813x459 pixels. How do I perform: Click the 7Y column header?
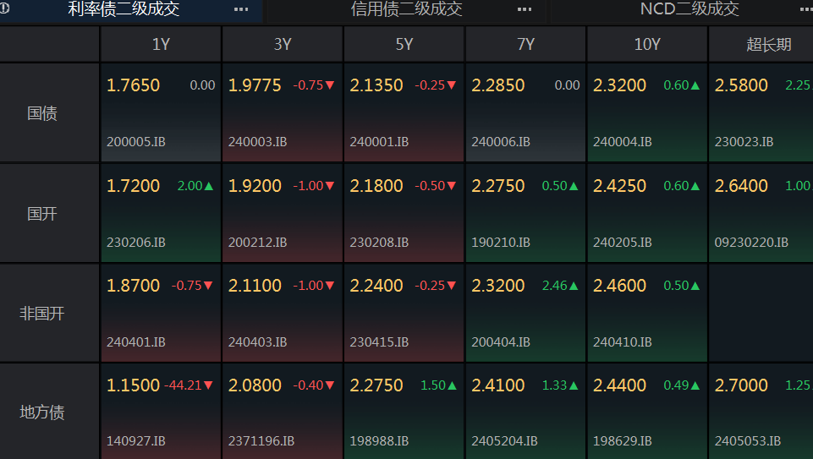[525, 44]
